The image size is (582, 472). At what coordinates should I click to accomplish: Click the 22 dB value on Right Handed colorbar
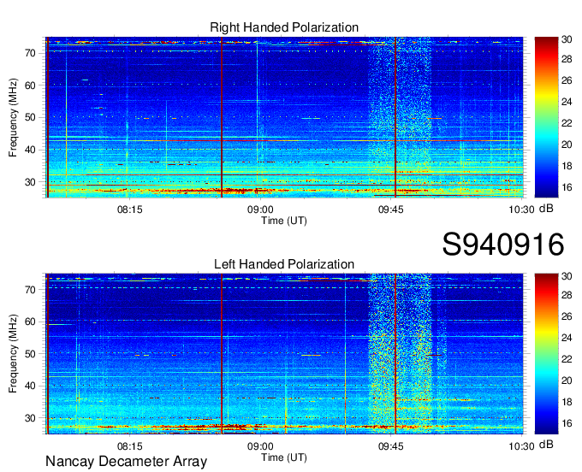(x=567, y=123)
